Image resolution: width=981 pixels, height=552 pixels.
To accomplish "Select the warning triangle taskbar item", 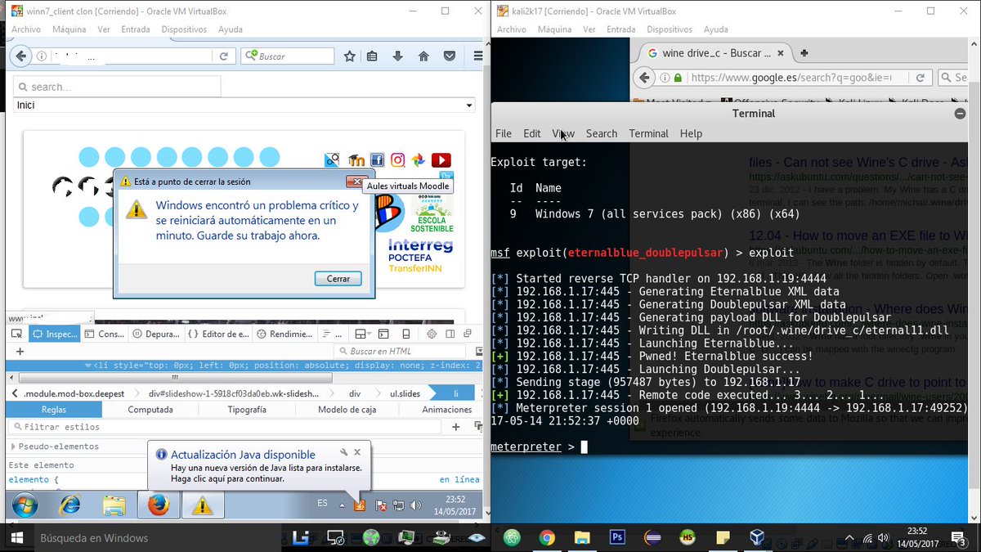I will [x=202, y=505].
